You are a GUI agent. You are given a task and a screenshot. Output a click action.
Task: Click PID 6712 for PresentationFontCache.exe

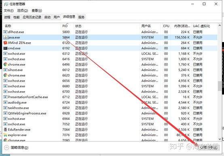coord(66,97)
